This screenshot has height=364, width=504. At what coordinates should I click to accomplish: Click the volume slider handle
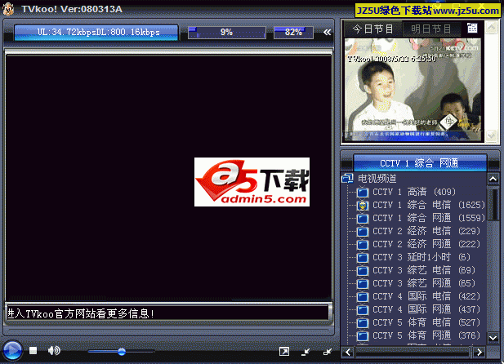click(x=122, y=352)
